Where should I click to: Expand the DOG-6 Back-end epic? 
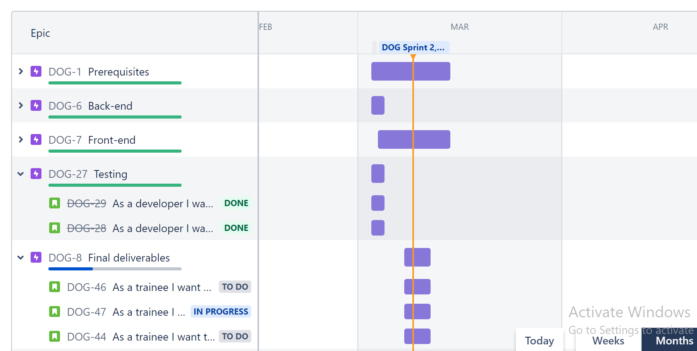pyautogui.click(x=21, y=105)
